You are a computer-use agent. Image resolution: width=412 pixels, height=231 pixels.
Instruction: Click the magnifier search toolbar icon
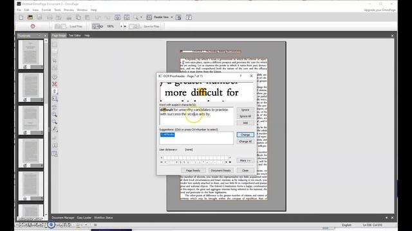pos(136,17)
